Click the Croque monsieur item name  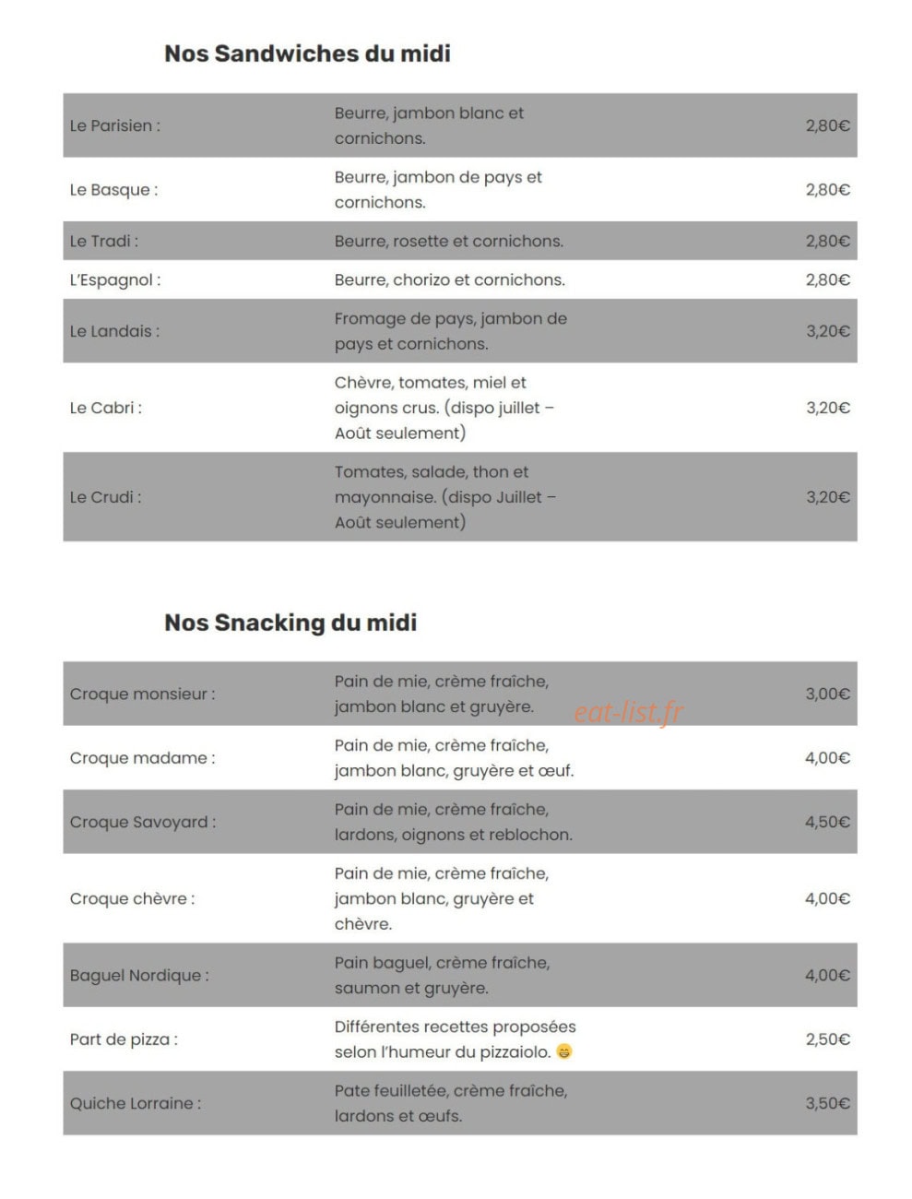(143, 694)
